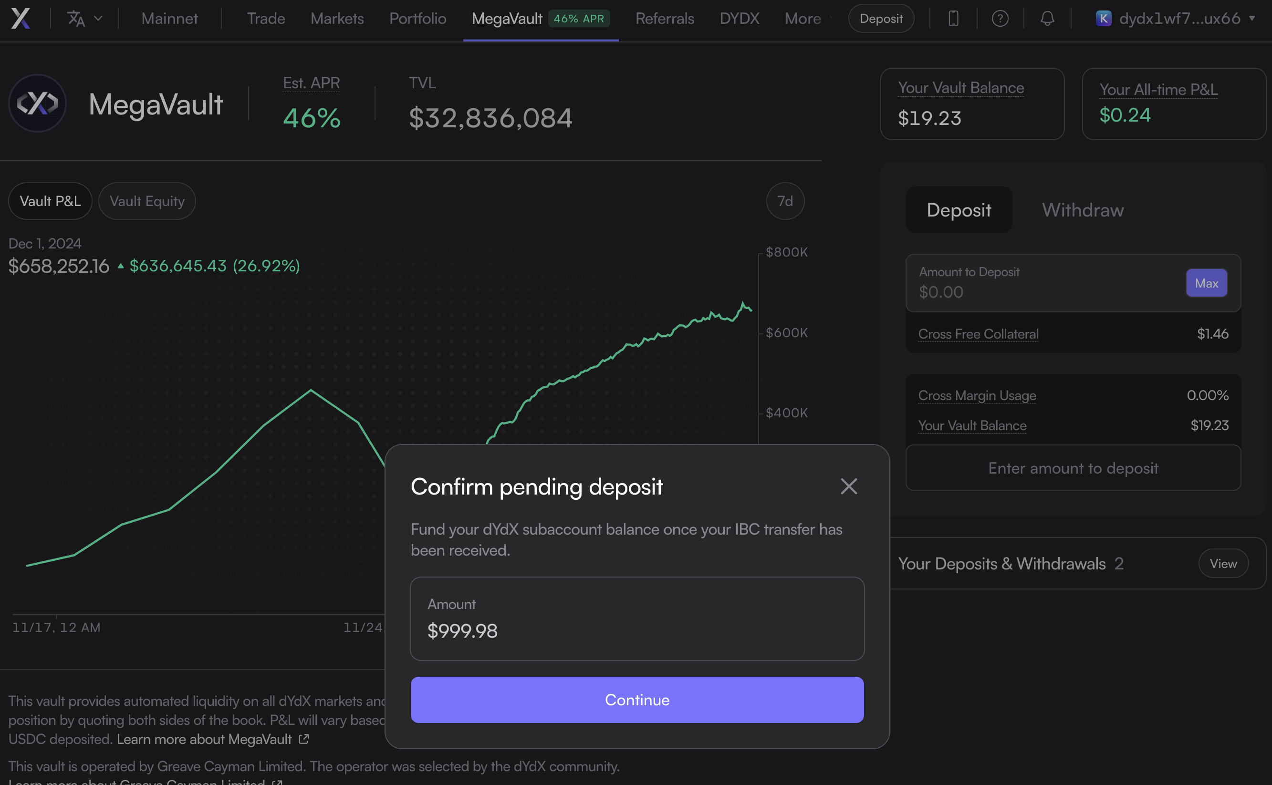Close the Confirm pending deposit dialog

coord(849,486)
